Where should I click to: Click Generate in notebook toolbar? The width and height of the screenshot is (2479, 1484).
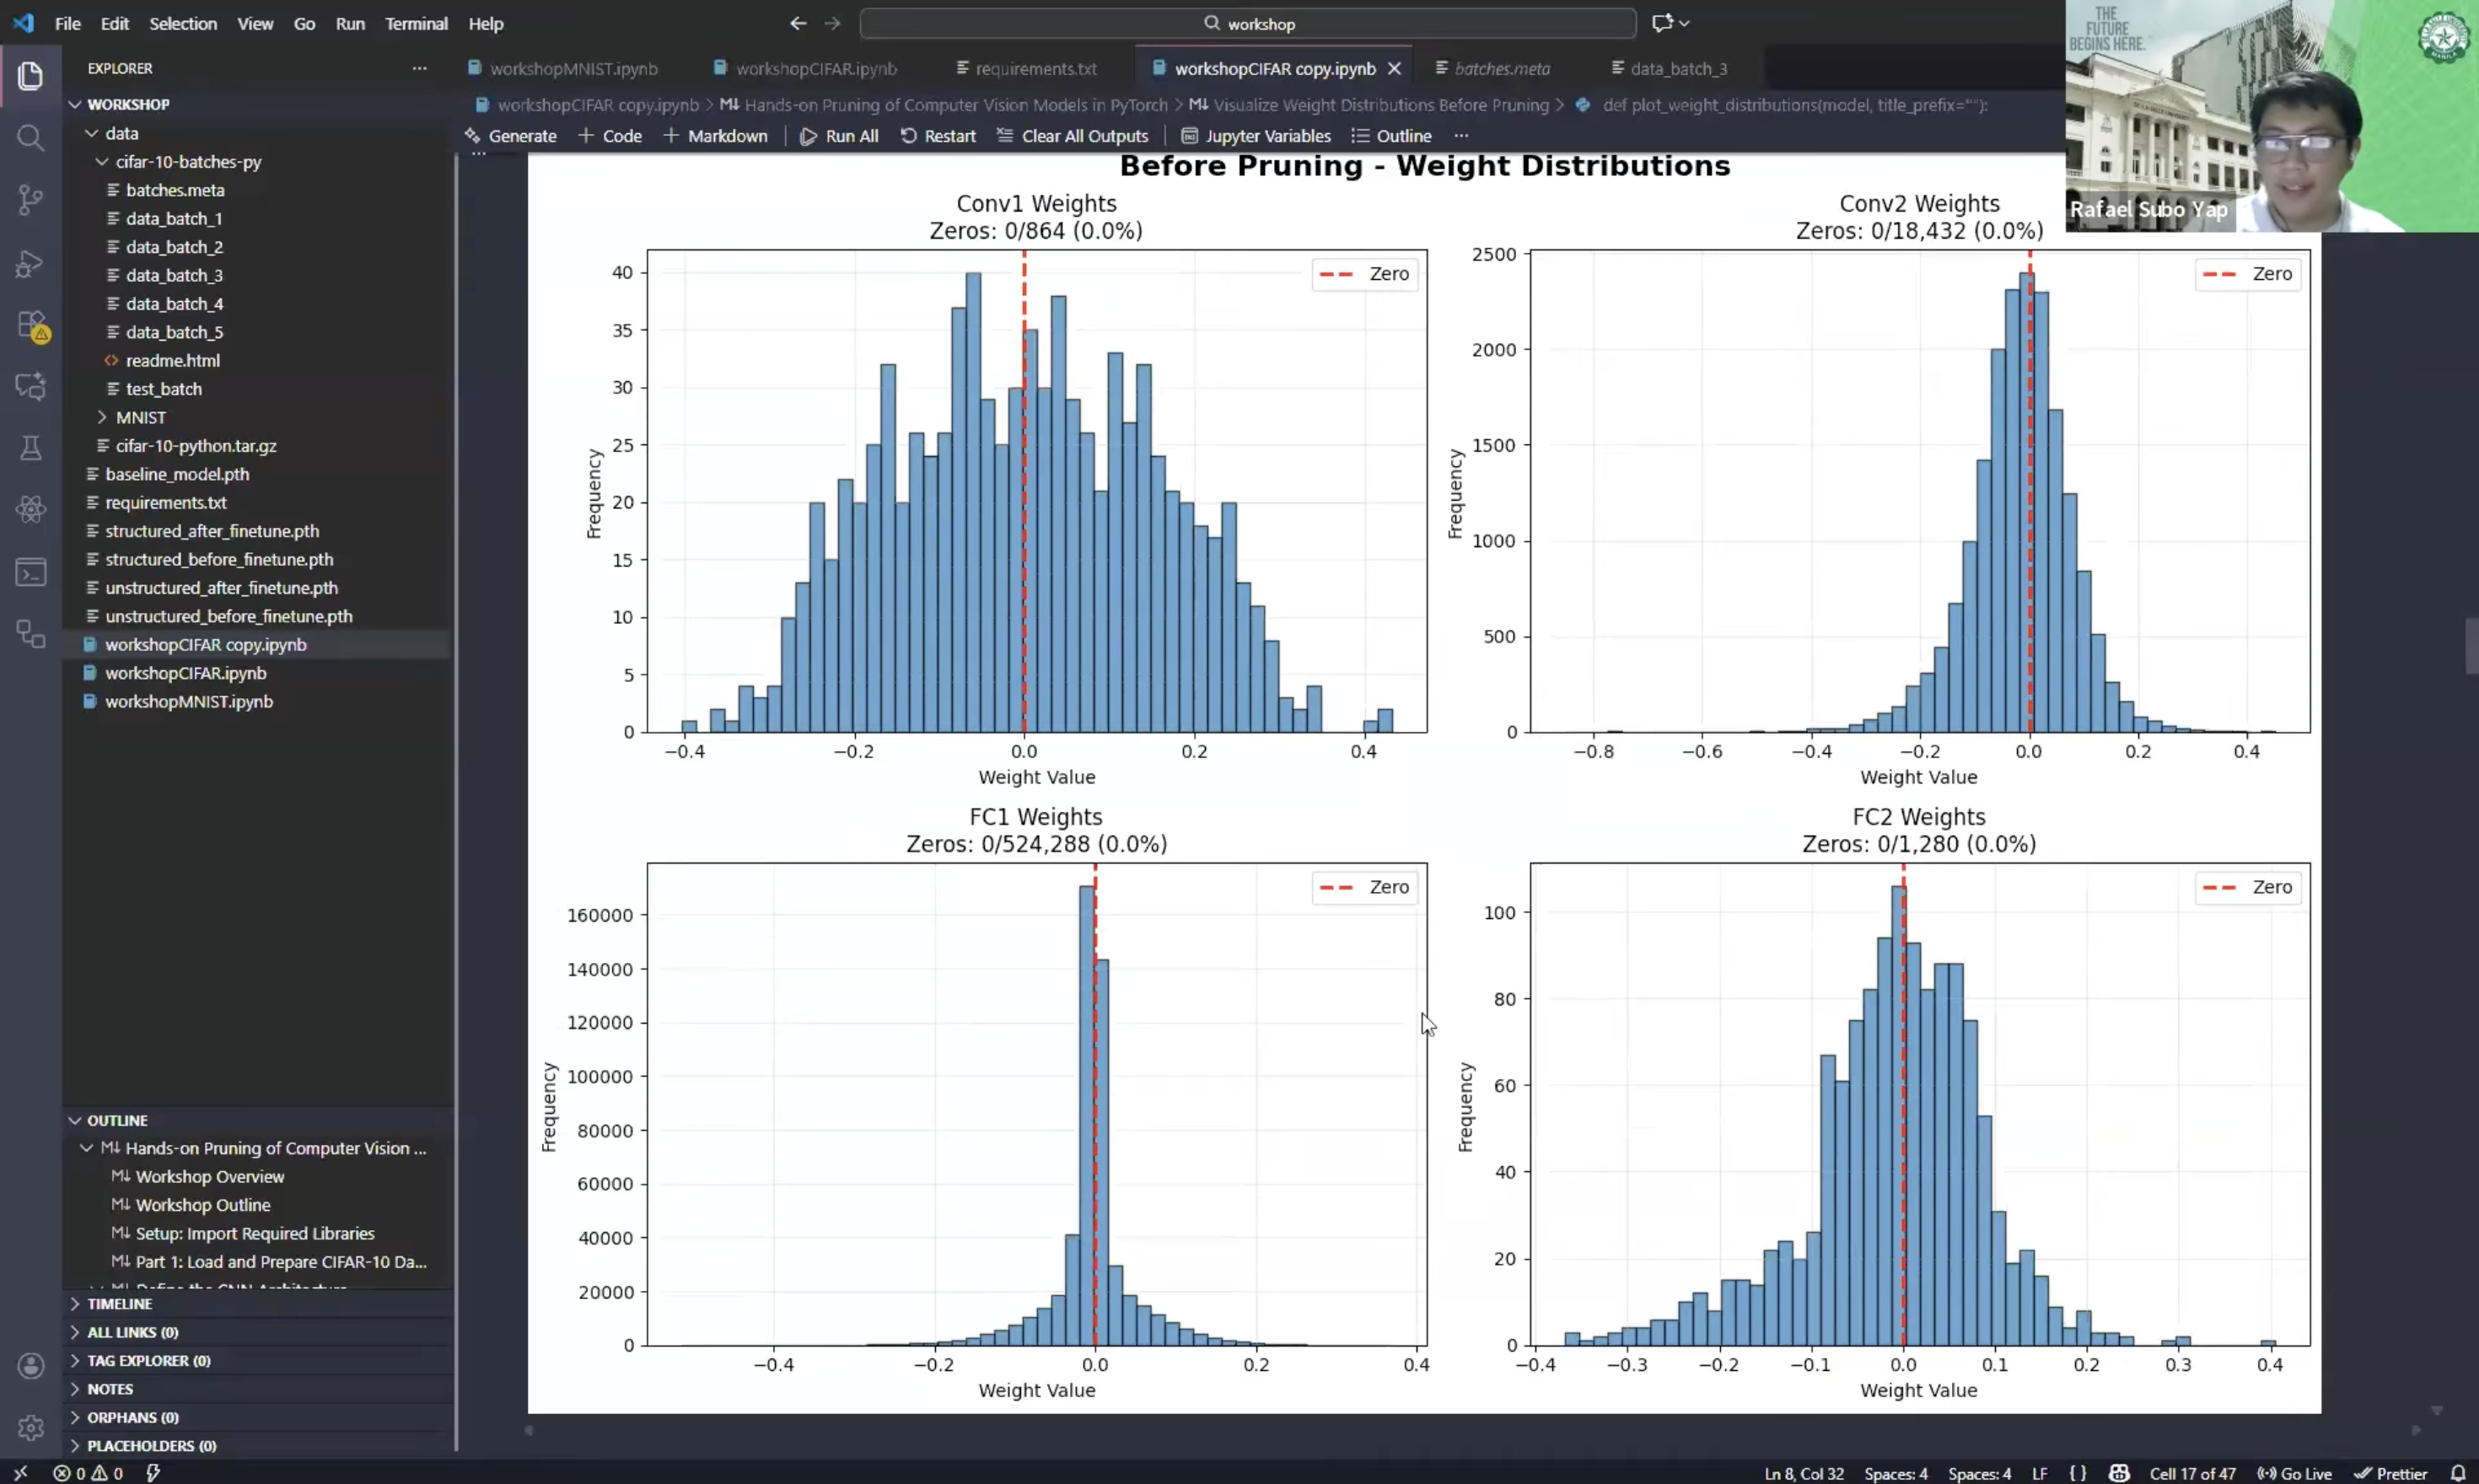[x=511, y=136]
